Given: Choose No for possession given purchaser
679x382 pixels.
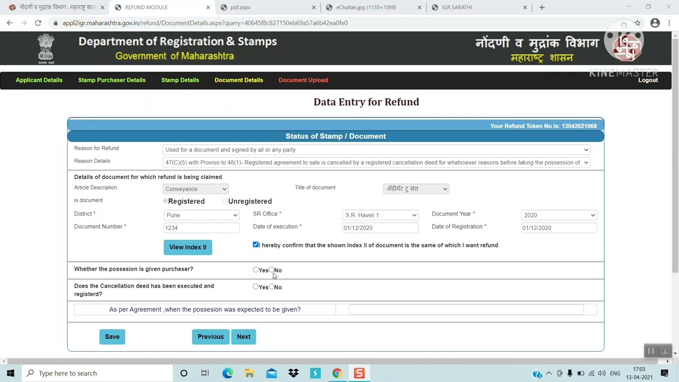Looking at the screenshot, I should click(272, 270).
